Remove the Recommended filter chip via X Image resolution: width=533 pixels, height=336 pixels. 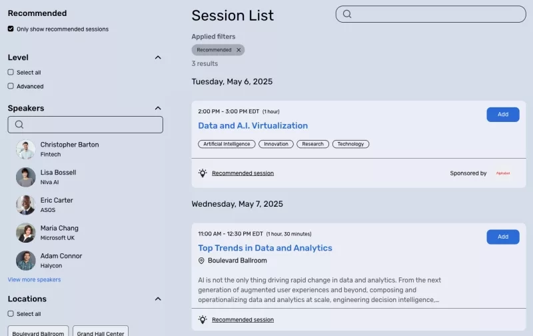[x=239, y=50]
